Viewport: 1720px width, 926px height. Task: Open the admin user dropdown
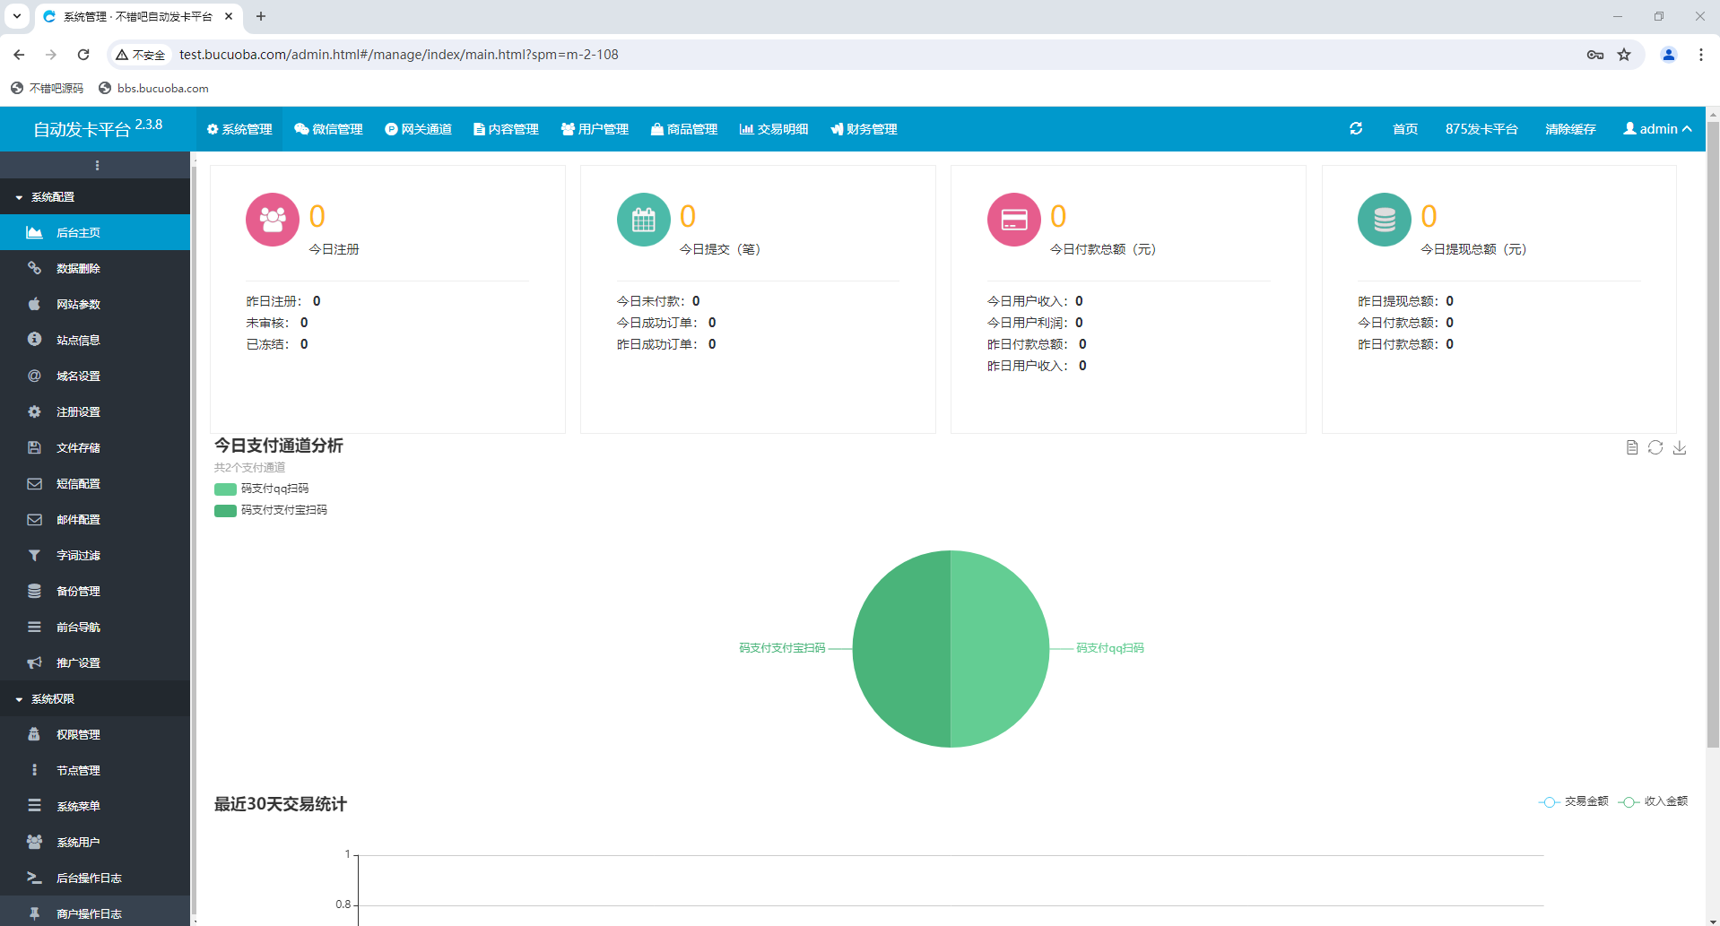click(1657, 129)
